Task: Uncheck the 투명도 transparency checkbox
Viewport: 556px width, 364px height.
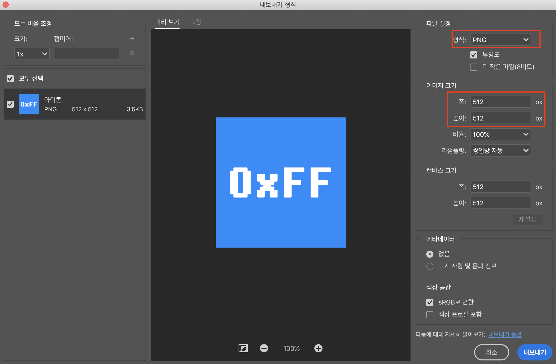Action: [474, 55]
